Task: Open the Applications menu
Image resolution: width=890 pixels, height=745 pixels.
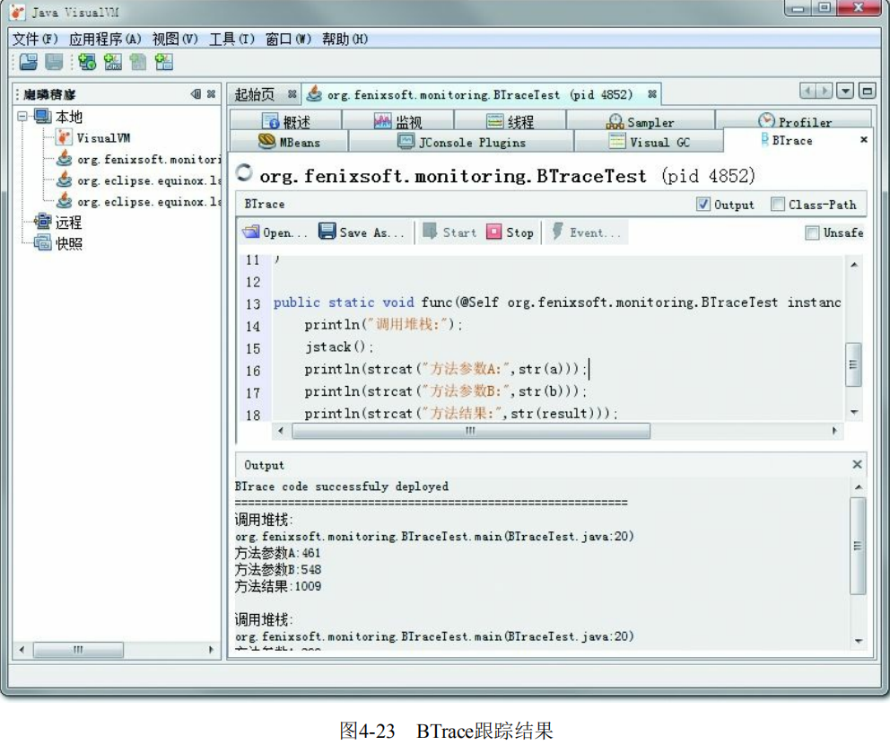Action: [105, 39]
